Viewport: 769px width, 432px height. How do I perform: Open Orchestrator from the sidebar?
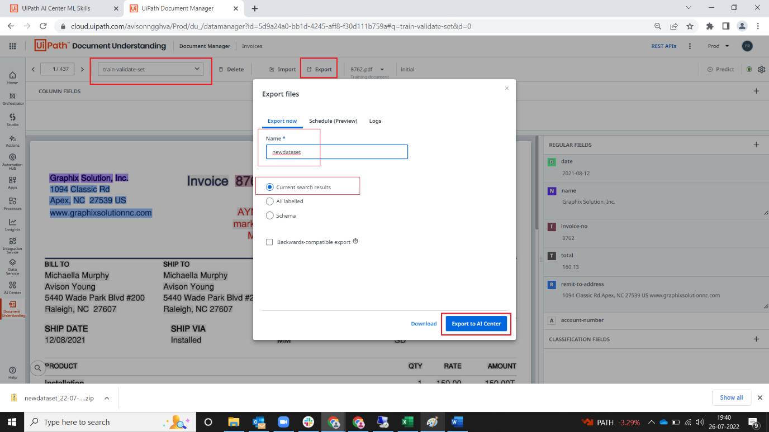[x=12, y=99]
